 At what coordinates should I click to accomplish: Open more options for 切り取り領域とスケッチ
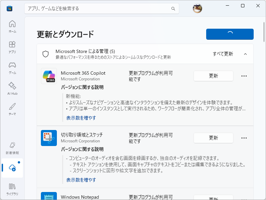click(244, 138)
